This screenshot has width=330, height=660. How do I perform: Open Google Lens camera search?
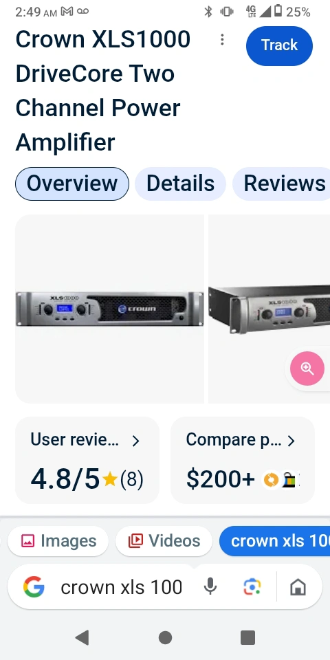252,586
